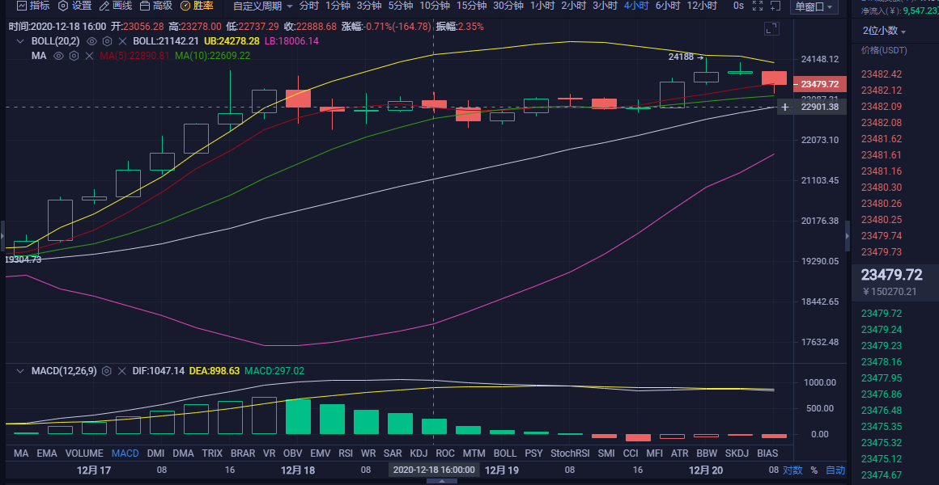Open 设置 chart settings
The image size is (939, 485).
pyautogui.click(x=74, y=6)
